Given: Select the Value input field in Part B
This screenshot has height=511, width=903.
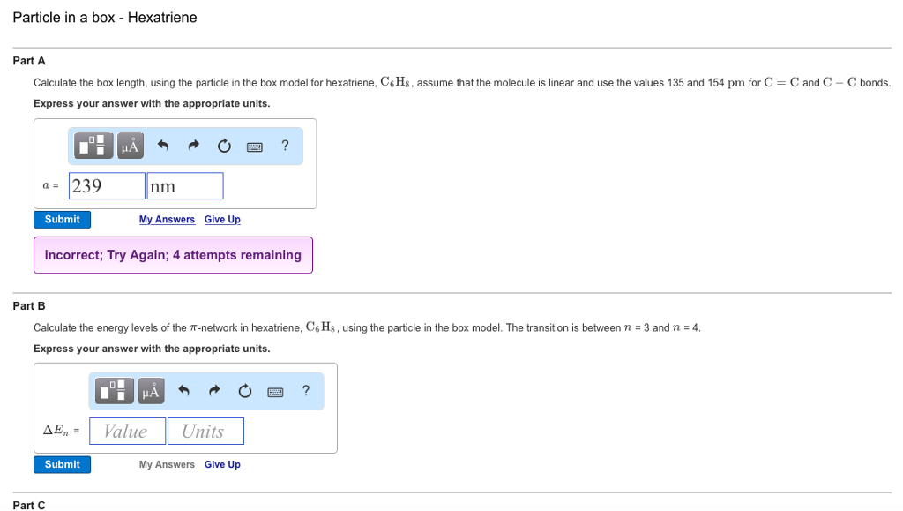Looking at the screenshot, I should click(126, 431).
